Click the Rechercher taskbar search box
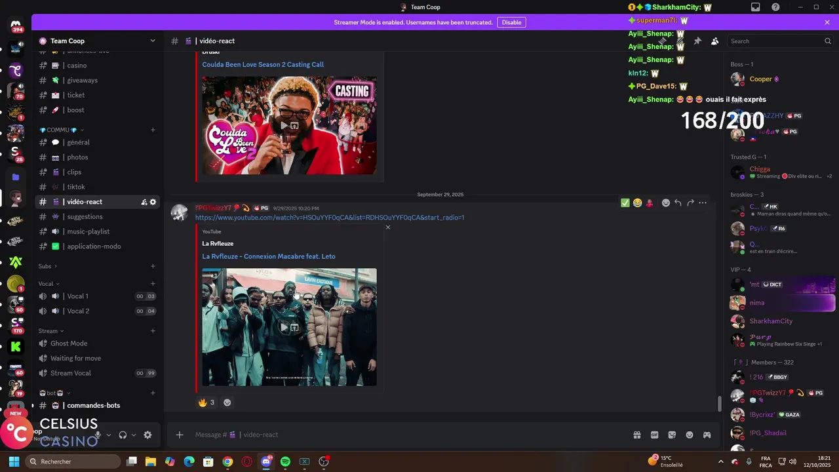This screenshot has width=839, height=472. coord(72,462)
